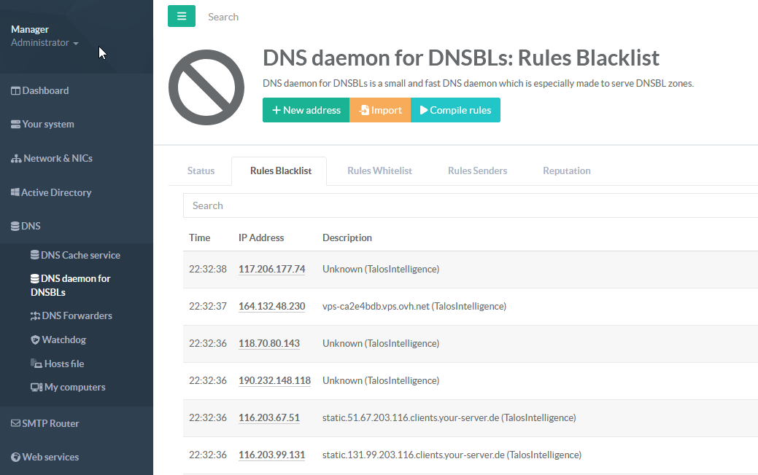Expand the Administrator account dropdown
The image size is (758, 475).
point(45,43)
